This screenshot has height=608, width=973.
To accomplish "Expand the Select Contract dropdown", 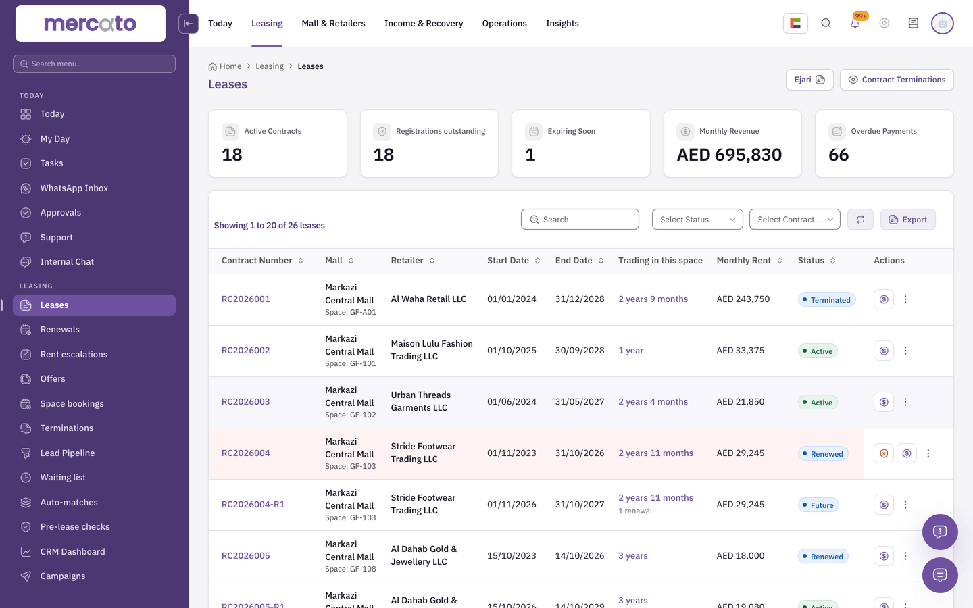I will coord(795,220).
